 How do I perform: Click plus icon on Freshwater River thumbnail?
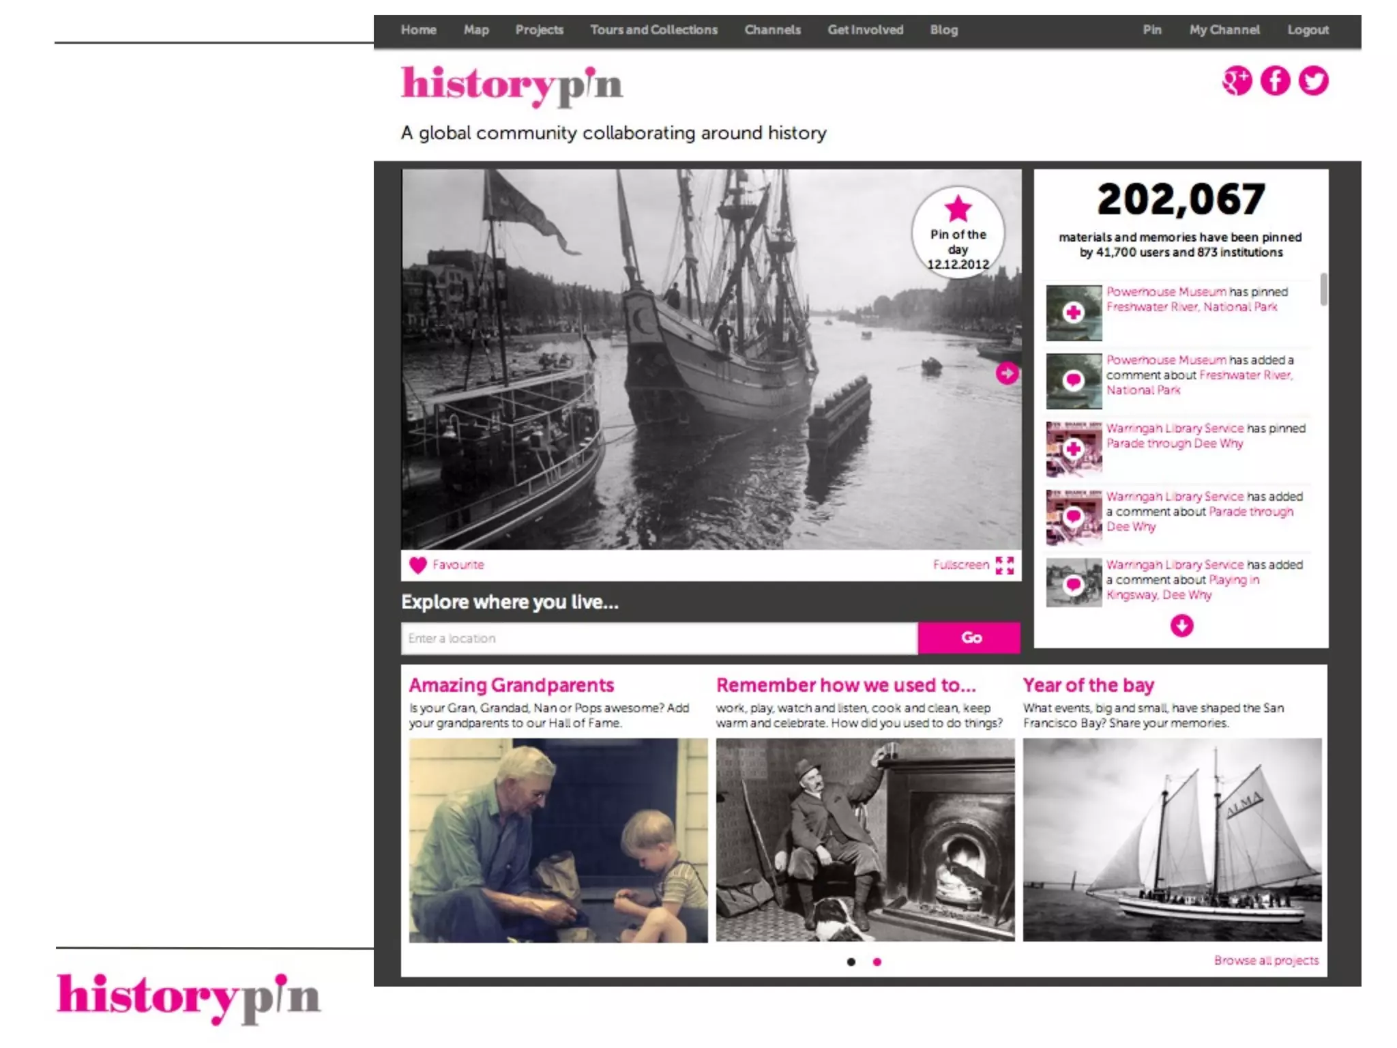[x=1073, y=312]
